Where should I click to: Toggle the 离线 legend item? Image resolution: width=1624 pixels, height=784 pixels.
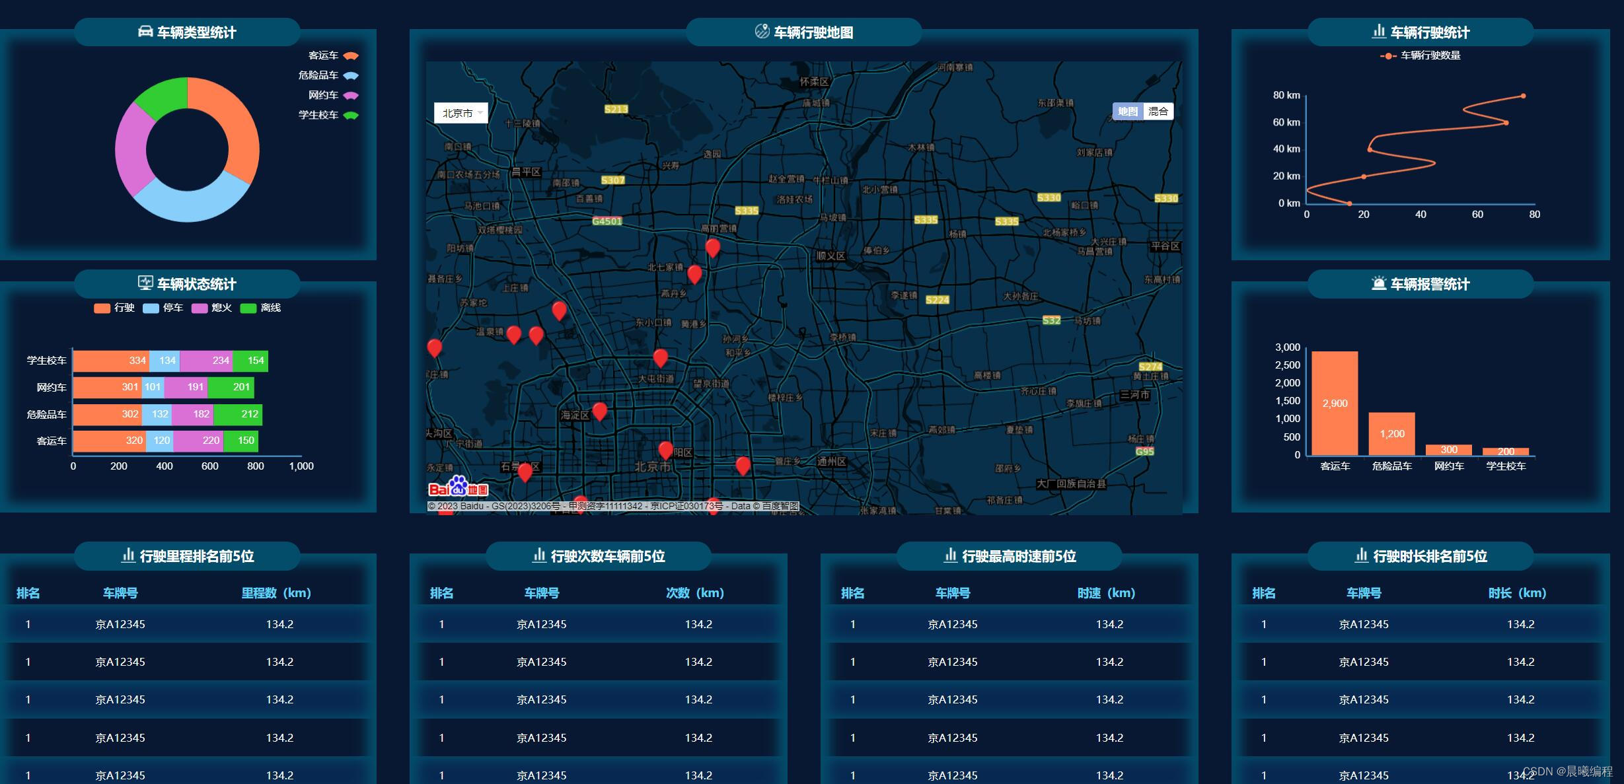[x=260, y=308]
